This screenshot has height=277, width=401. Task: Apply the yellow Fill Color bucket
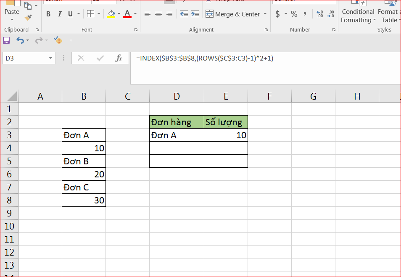(111, 14)
